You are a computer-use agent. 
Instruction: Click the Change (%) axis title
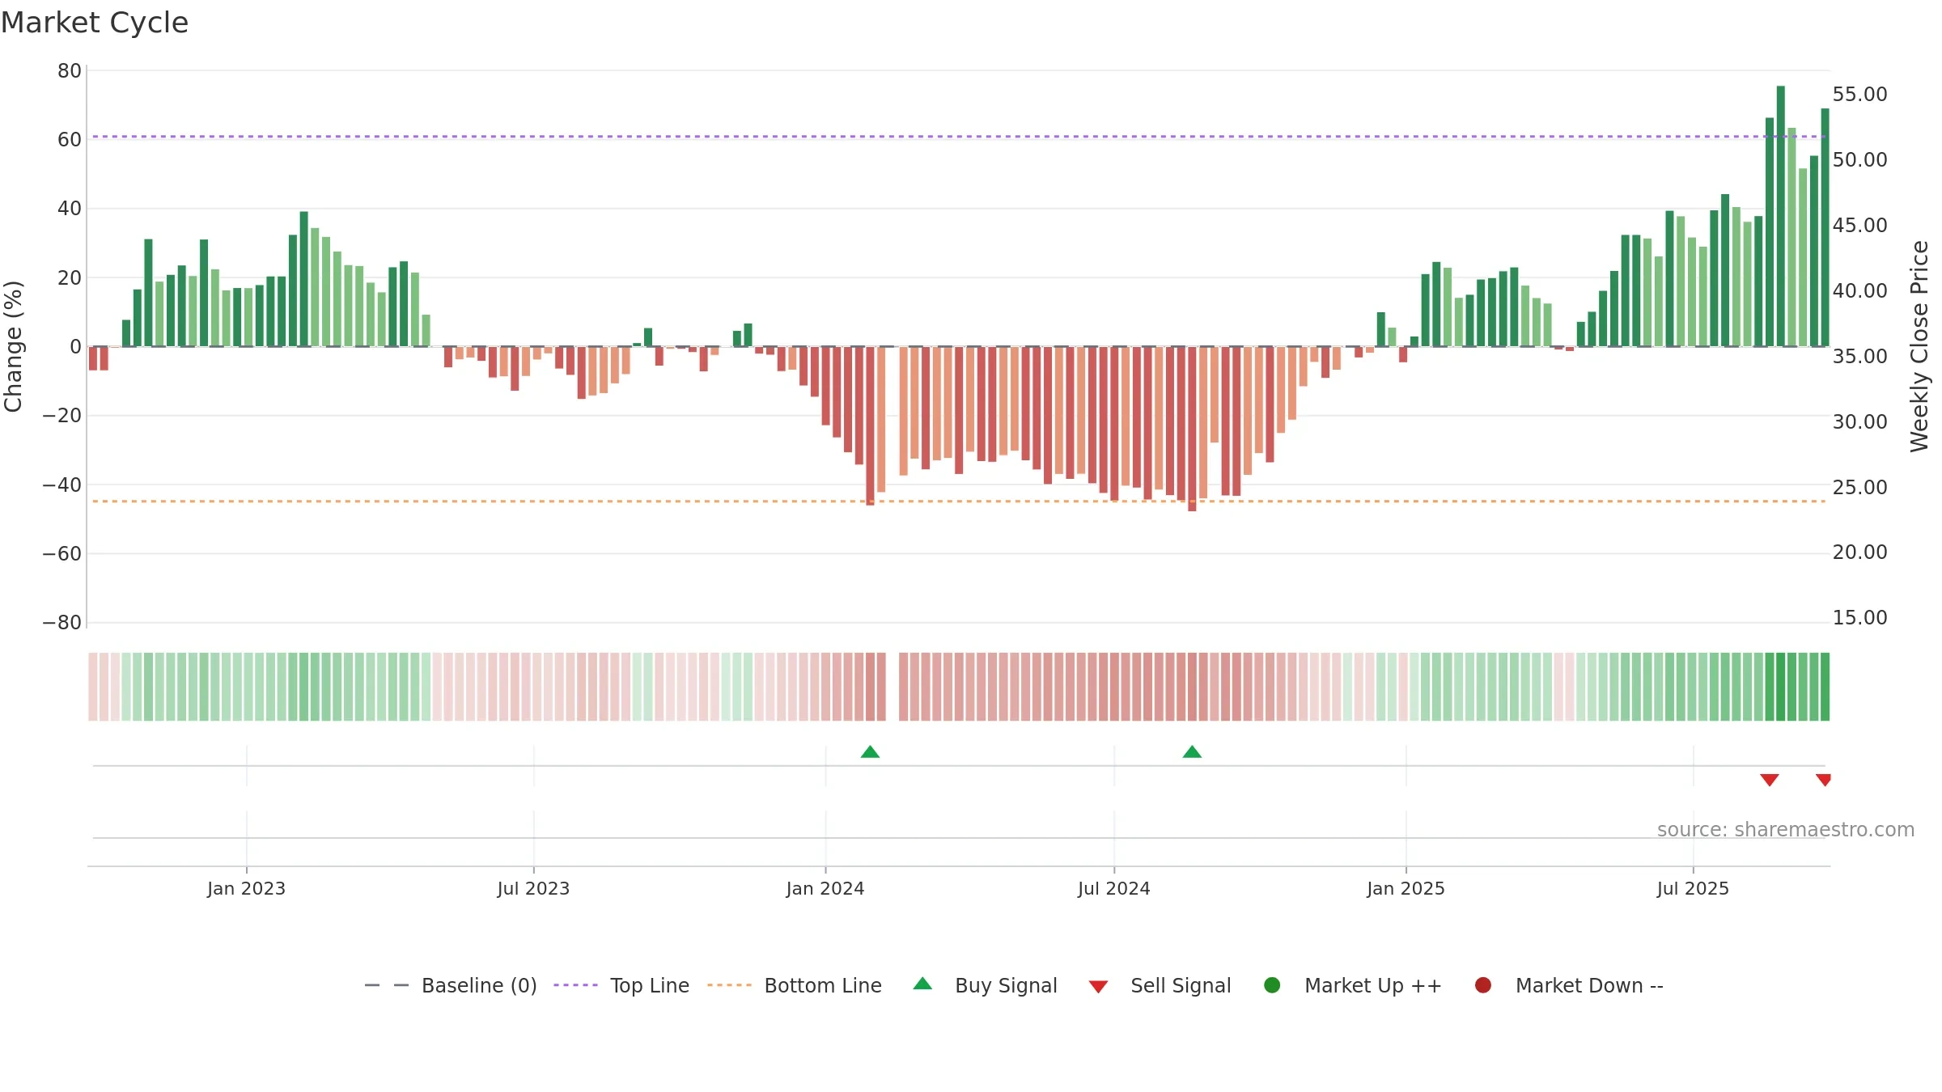click(13, 346)
